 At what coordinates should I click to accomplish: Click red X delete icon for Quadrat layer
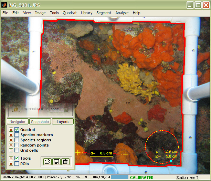(11, 130)
